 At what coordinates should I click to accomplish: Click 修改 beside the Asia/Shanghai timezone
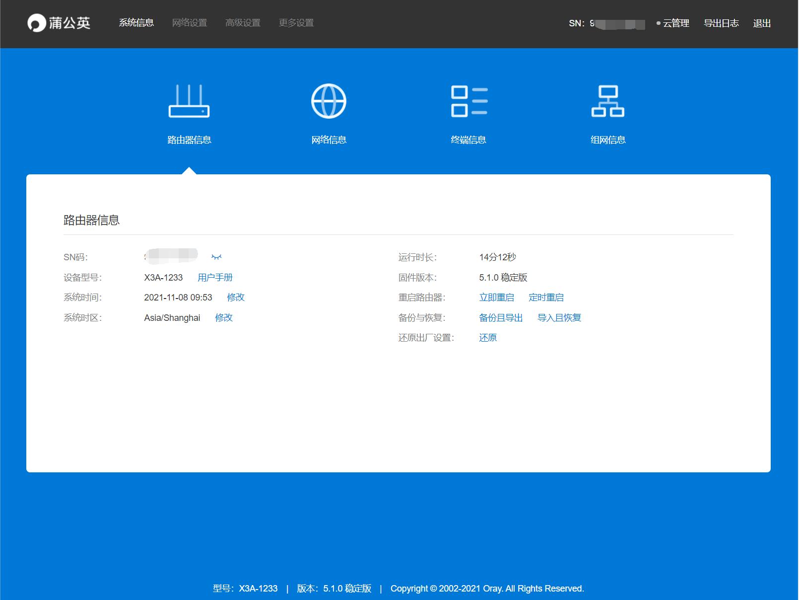pyautogui.click(x=223, y=317)
